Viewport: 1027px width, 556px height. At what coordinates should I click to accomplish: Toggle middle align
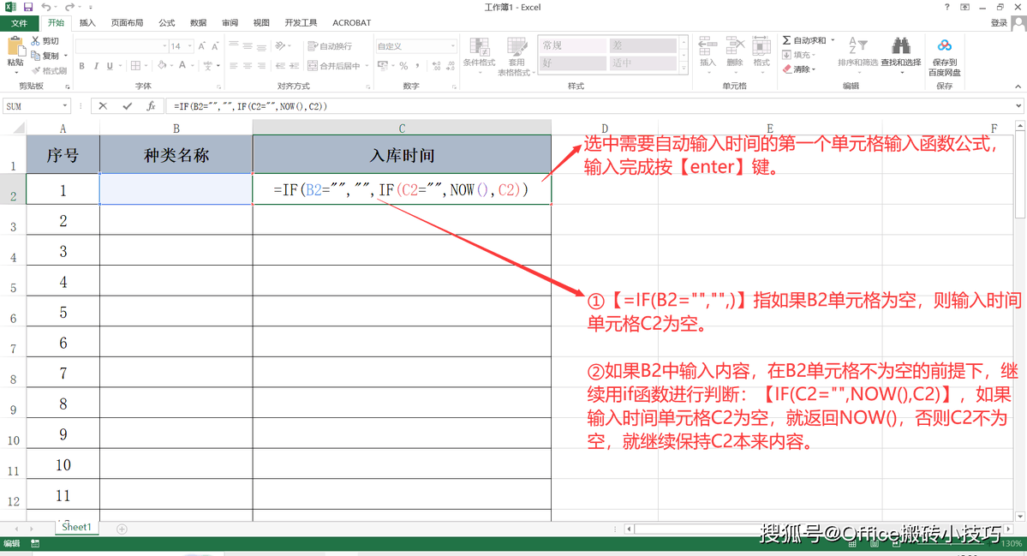tap(248, 46)
